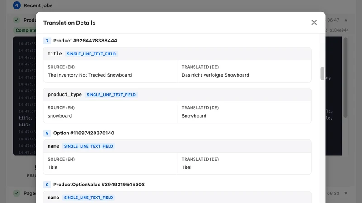Select source text snowboard
The image size is (362, 203).
tap(60, 116)
